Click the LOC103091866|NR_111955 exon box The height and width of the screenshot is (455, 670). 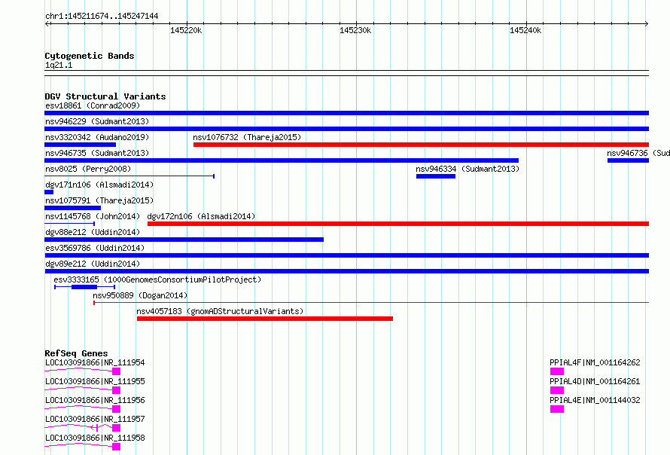click(116, 390)
